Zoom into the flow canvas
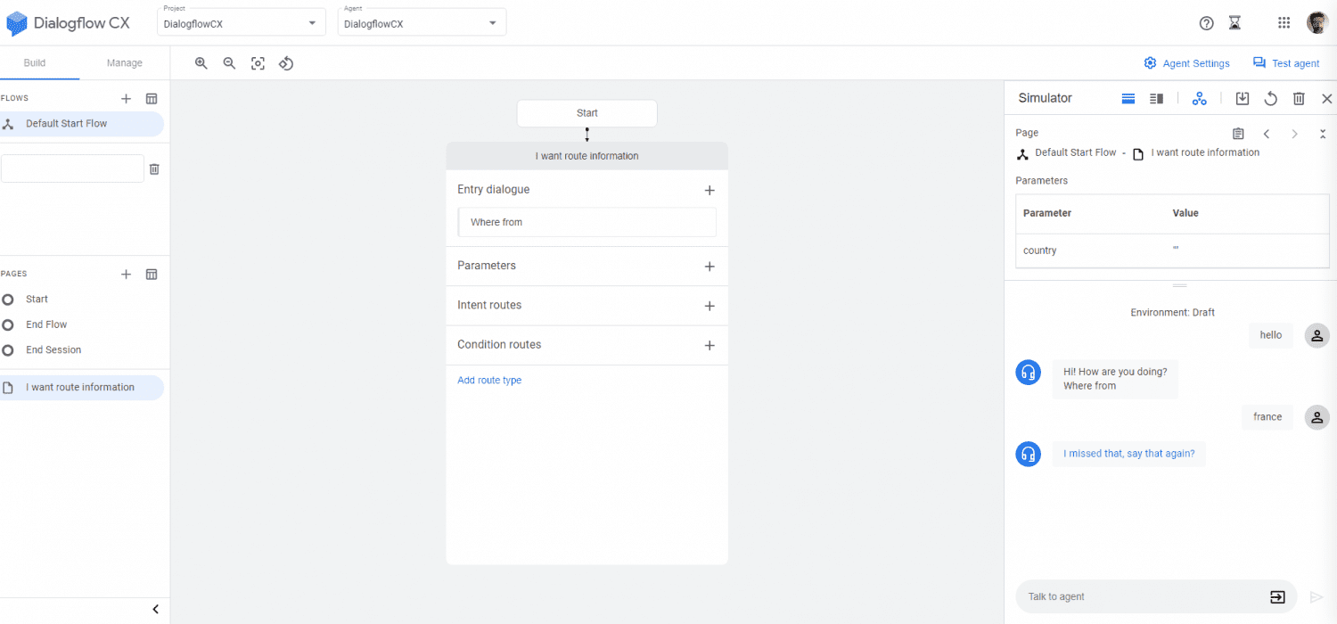1337x624 pixels. [201, 63]
